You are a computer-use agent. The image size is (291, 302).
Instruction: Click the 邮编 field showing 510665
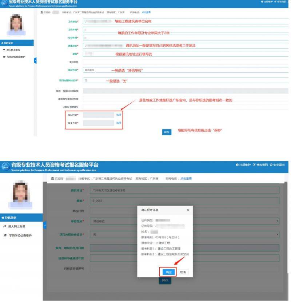(x=184, y=201)
